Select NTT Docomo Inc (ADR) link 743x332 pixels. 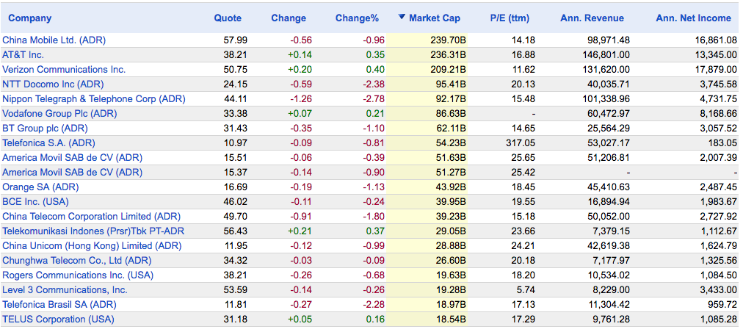pos(53,84)
